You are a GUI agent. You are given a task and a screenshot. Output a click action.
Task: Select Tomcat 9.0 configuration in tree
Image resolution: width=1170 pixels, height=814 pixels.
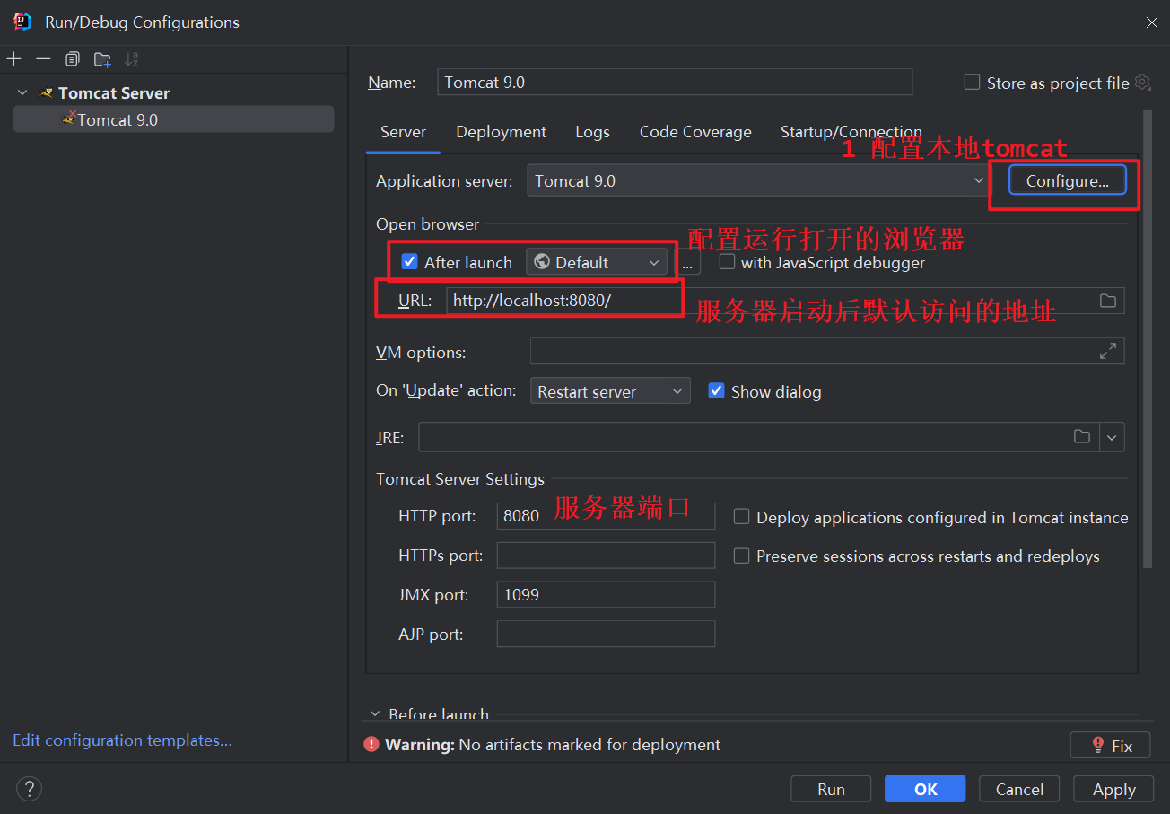coord(174,119)
